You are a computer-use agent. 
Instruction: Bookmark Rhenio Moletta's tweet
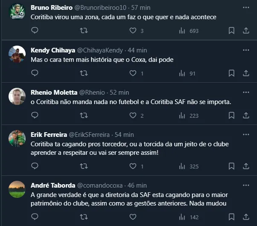[x=231, y=115]
